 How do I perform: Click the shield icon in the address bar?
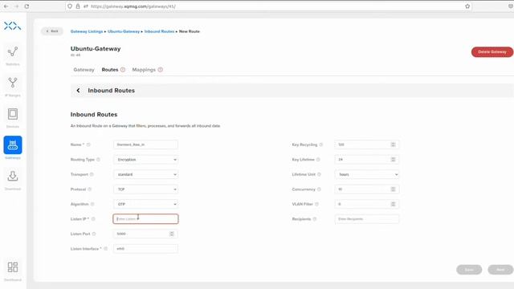point(70,6)
